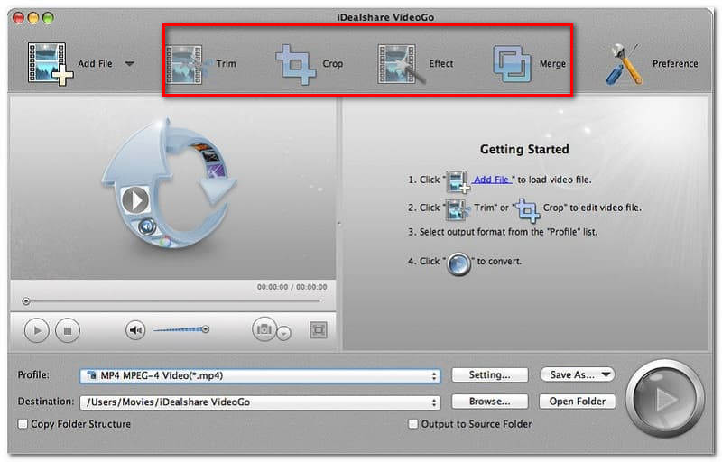Expand the snapshot options arrow
This screenshot has height=462, width=722.
(x=284, y=333)
